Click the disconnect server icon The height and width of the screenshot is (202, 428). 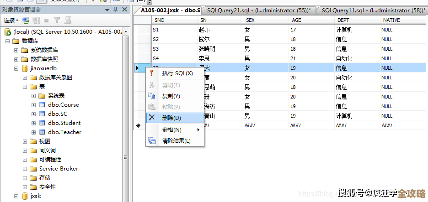(x=36, y=20)
